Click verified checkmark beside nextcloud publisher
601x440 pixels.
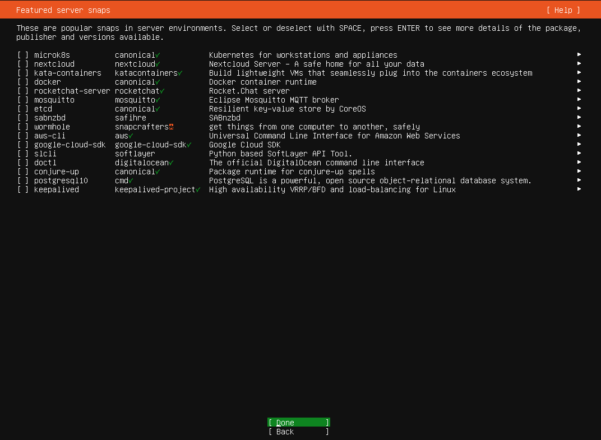coord(158,64)
